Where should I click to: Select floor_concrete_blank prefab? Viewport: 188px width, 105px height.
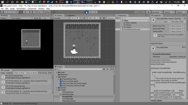70,81
